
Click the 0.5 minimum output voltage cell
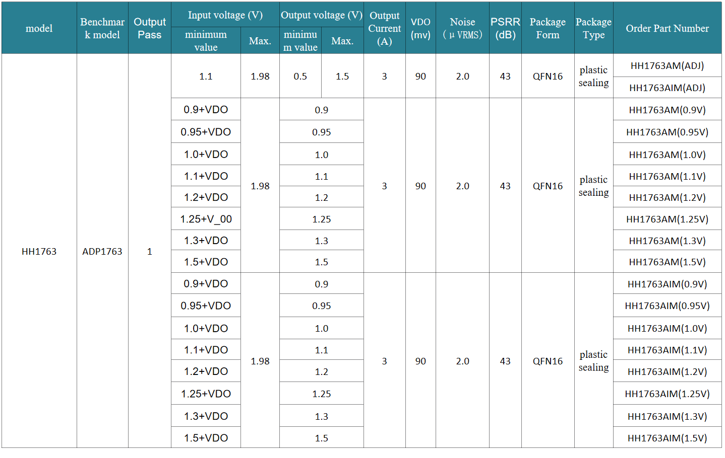300,76
